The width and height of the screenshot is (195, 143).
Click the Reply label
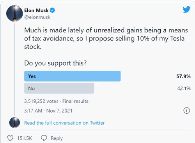pos(57,138)
